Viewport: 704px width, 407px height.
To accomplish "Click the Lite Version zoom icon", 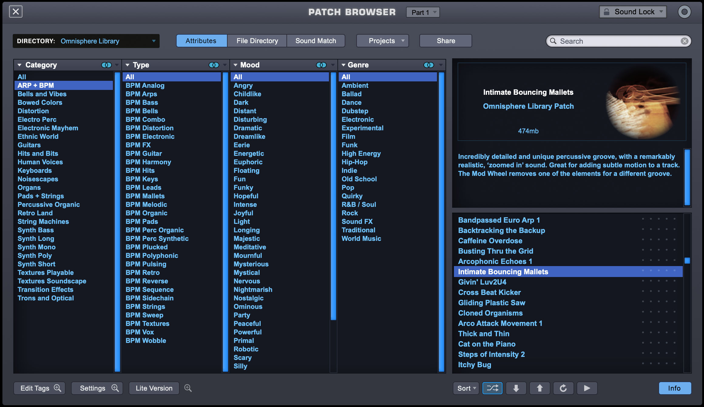I will 188,388.
